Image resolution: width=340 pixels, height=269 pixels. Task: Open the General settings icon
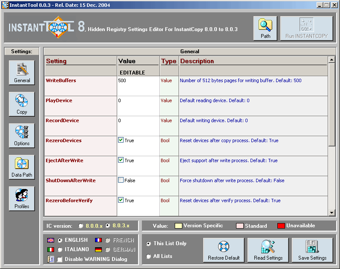tap(22, 72)
